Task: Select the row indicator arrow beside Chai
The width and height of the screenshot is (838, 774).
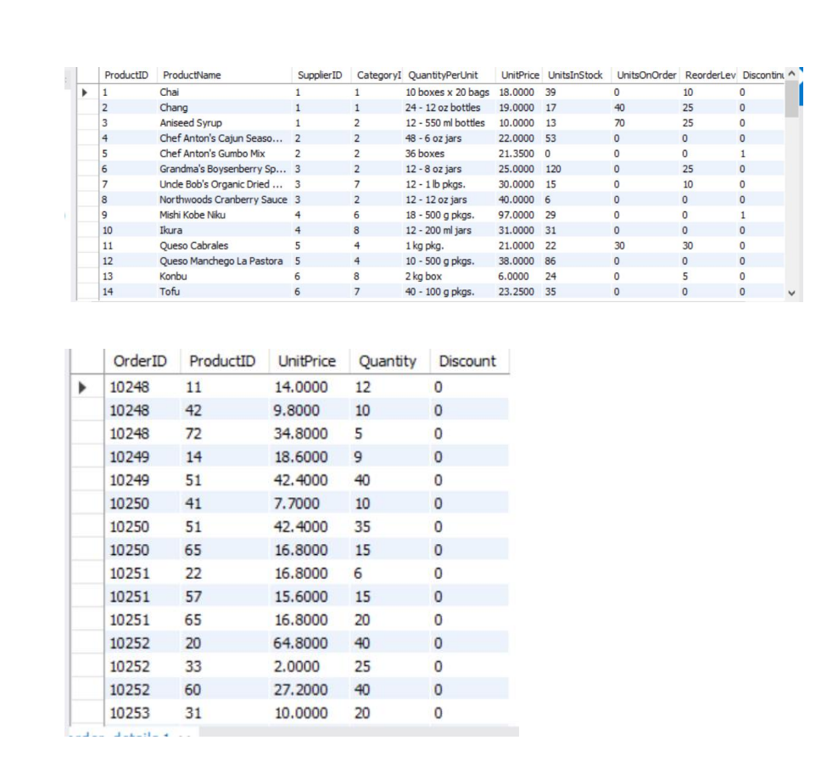Action: 85,93
